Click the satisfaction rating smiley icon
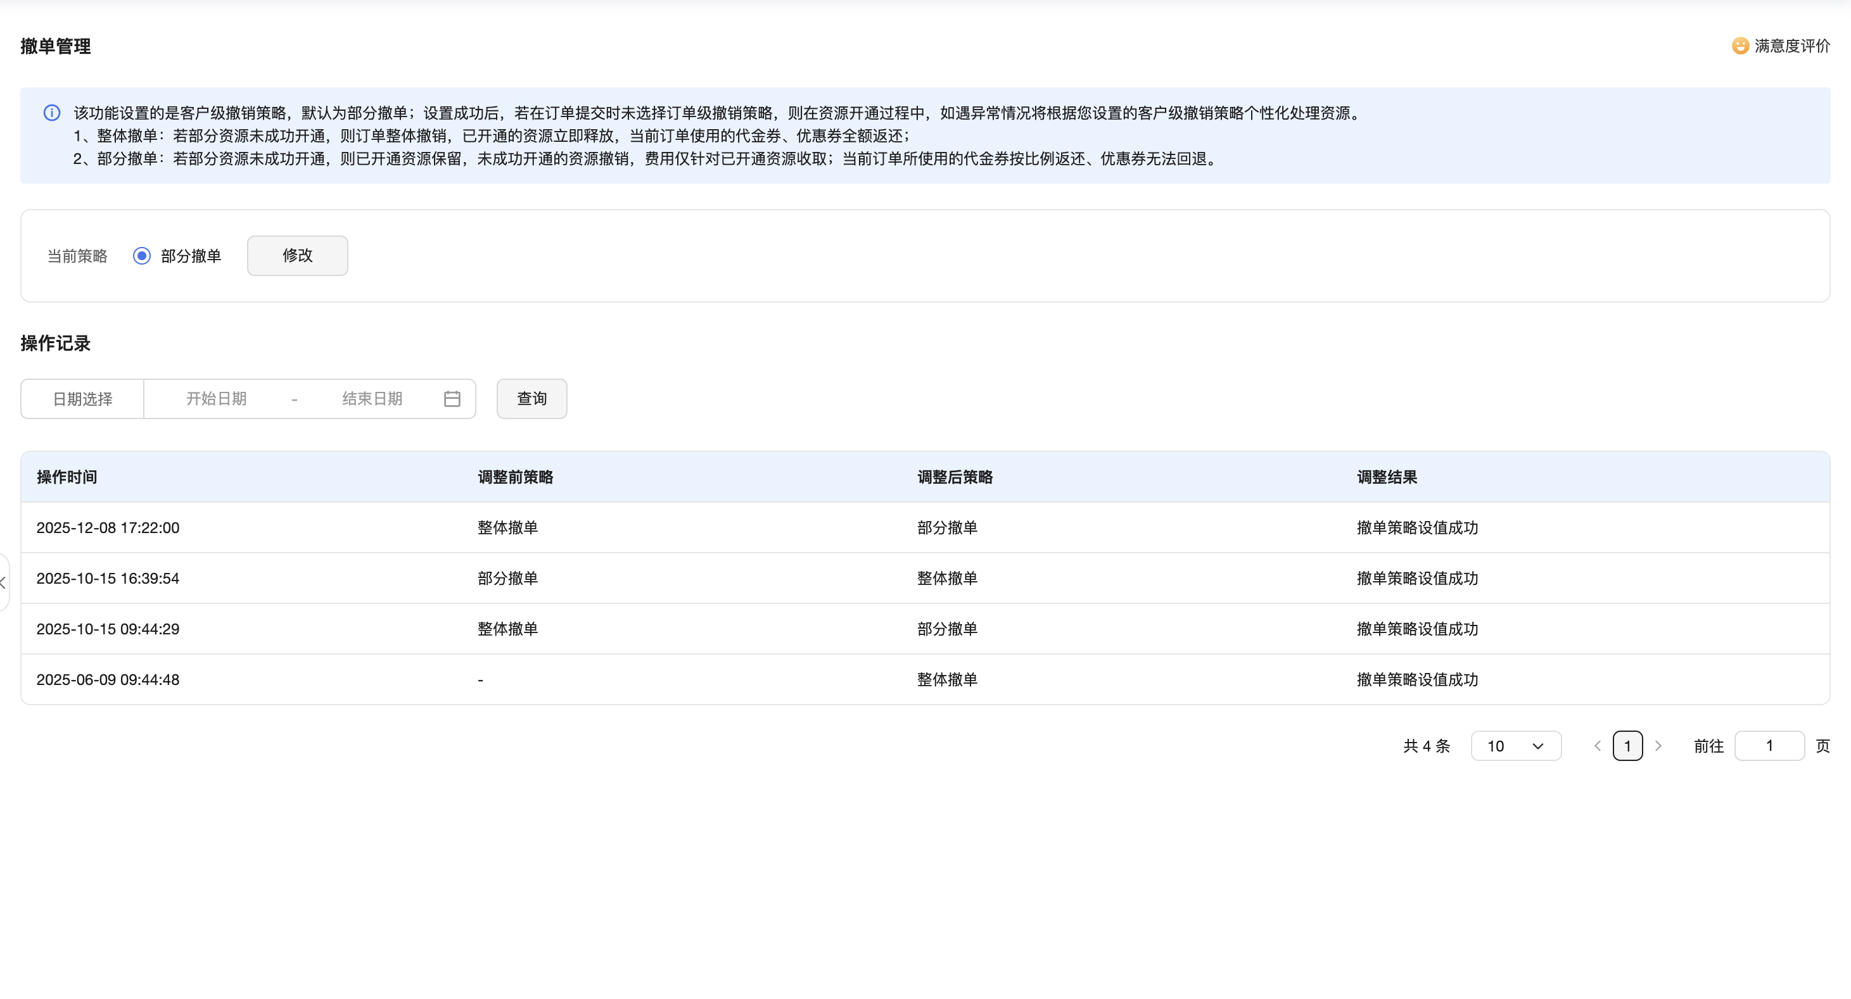The width and height of the screenshot is (1851, 999). (x=1740, y=46)
